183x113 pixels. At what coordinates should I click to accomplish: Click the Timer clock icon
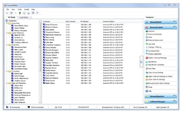coord(147,37)
